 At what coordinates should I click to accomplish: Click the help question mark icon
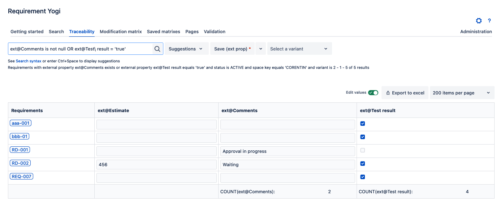(x=490, y=21)
